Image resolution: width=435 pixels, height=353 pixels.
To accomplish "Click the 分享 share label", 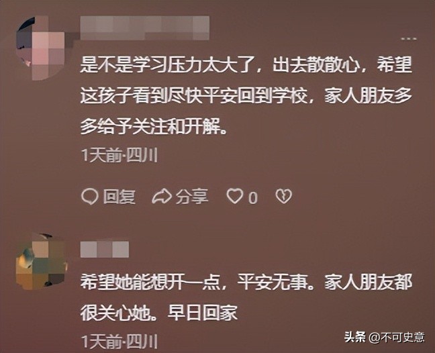I will 192,197.
